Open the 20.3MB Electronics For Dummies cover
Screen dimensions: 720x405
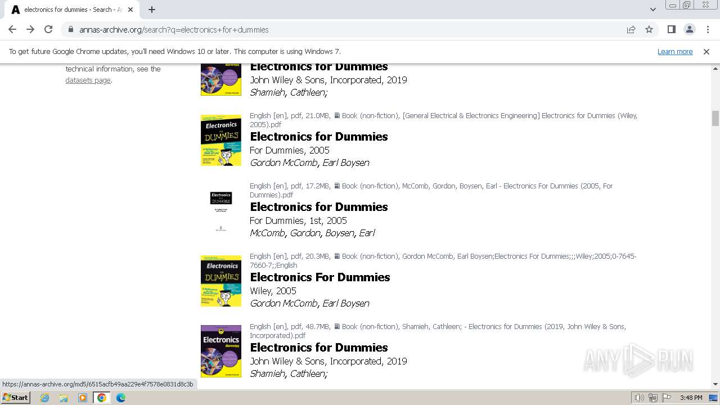tap(221, 281)
